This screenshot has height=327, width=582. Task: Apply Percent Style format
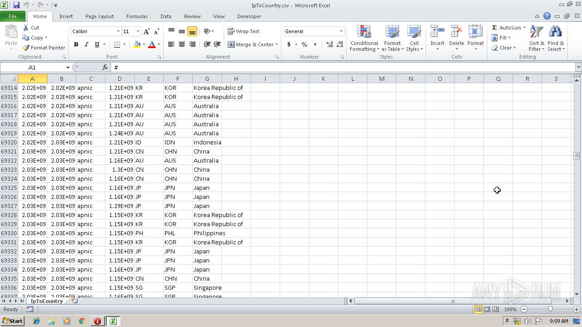304,45
